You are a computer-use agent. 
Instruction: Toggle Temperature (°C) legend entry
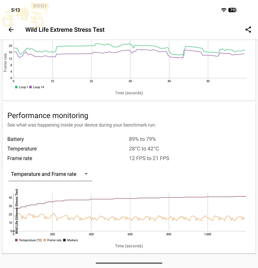pyautogui.click(x=28, y=240)
